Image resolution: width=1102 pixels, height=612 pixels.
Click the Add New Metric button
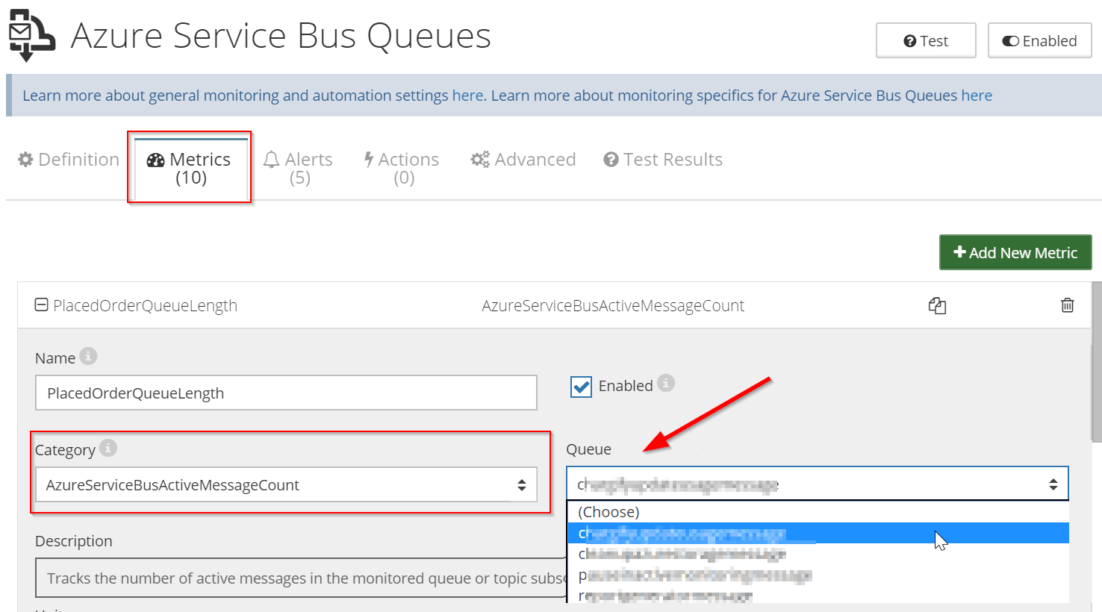point(1015,252)
